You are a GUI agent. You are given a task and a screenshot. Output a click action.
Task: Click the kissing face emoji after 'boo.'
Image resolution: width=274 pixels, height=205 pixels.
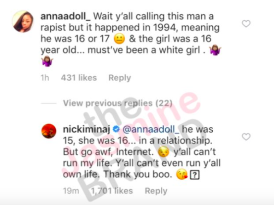182,175
